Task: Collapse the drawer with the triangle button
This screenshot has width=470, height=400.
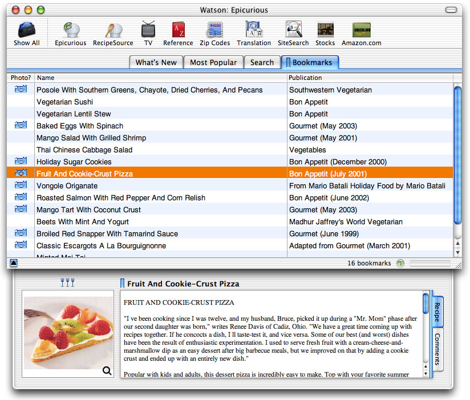Action: (x=14, y=263)
